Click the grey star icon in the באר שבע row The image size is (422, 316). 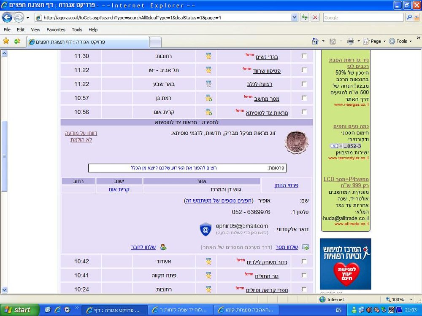point(208,84)
